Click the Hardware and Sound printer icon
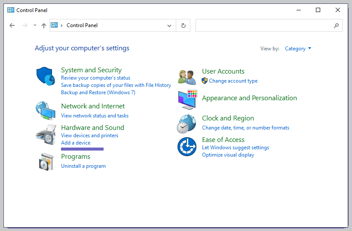The height and width of the screenshot is (231, 352). (x=46, y=135)
